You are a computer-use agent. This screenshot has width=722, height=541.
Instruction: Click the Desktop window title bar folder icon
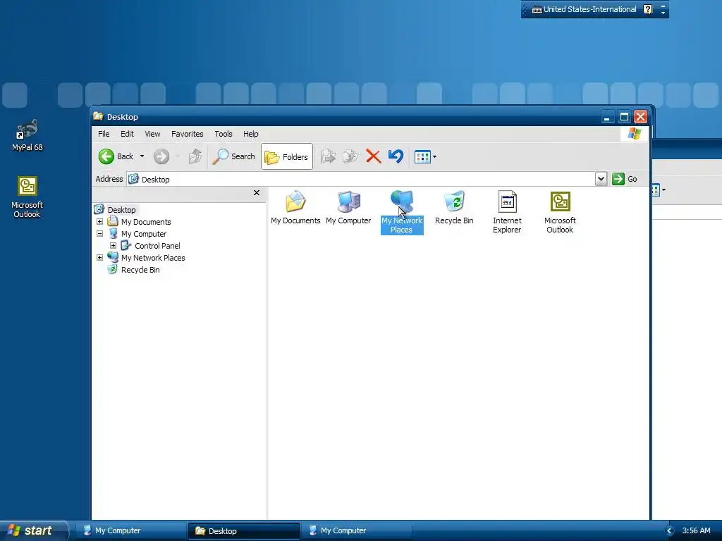(98, 116)
